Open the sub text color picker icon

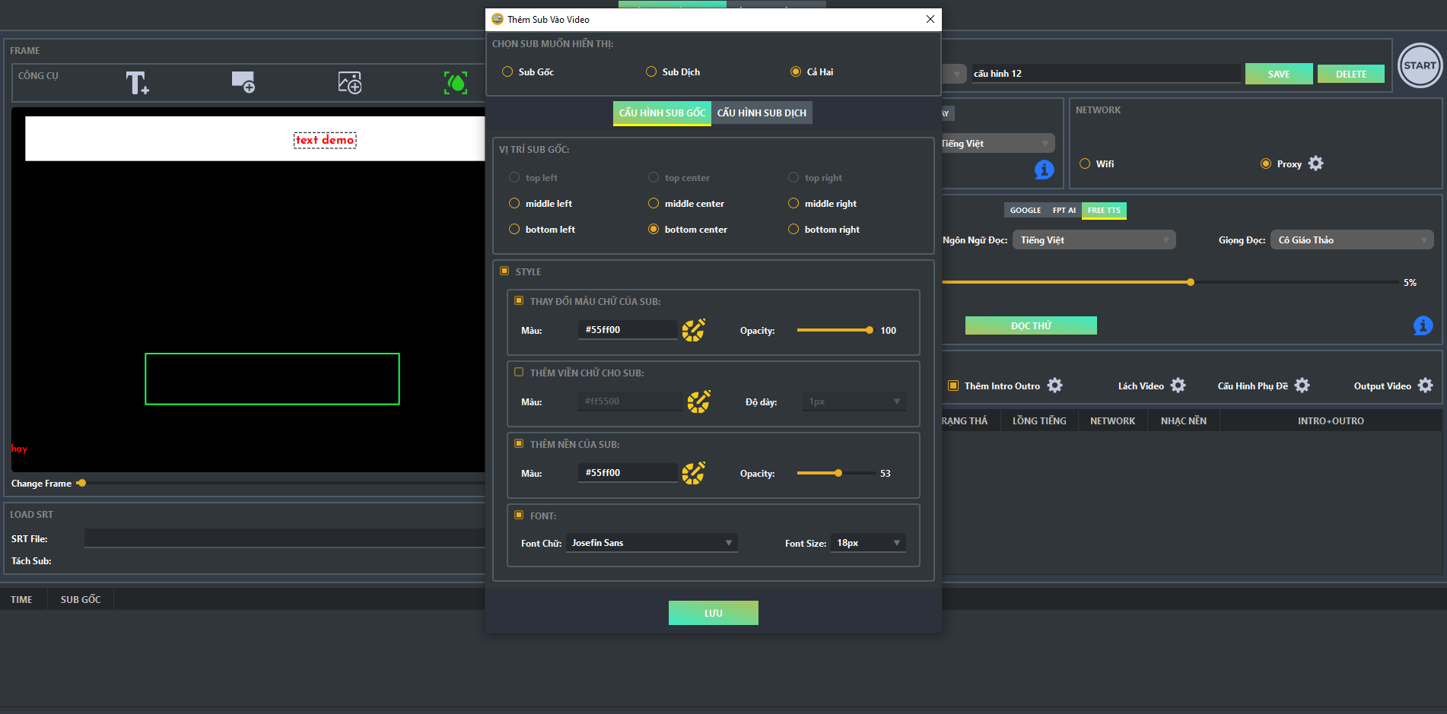pos(693,330)
